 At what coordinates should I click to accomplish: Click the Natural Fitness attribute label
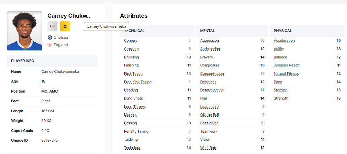(286, 73)
